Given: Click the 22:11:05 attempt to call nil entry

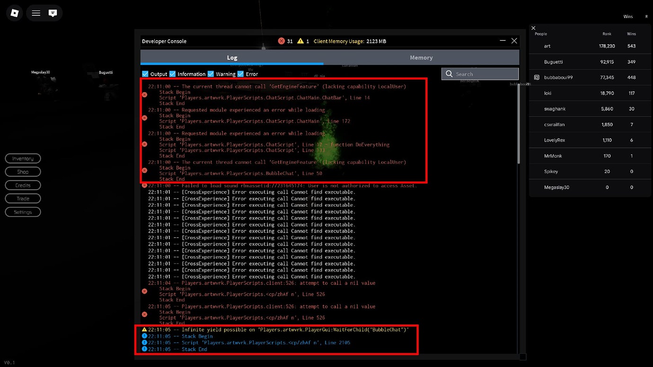Looking at the screenshot, I should coord(262,306).
